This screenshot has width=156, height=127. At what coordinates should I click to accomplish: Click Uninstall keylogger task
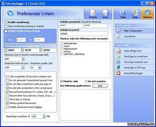(x=134, y=73)
